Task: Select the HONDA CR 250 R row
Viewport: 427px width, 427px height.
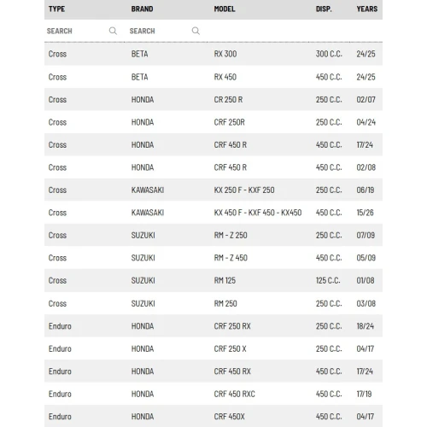Action: (x=213, y=99)
